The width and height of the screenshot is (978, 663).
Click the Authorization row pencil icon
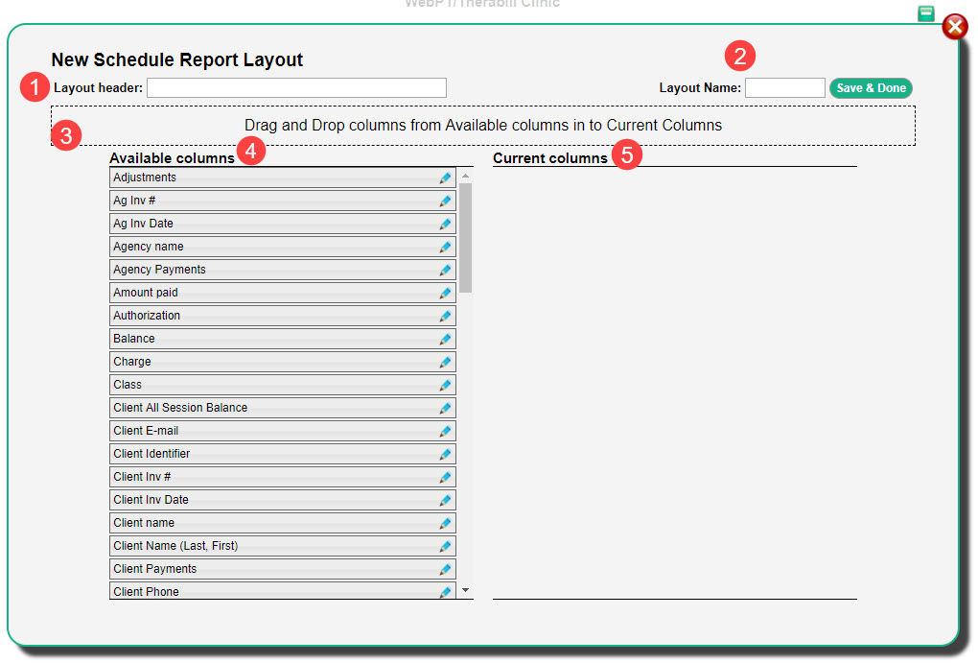coord(445,317)
